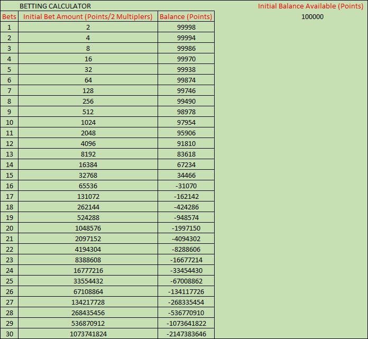Click negative balance cell -31070
This screenshot has height=339, width=368.
(186, 186)
